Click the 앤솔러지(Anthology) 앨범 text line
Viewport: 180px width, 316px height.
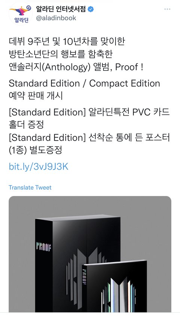point(76,67)
